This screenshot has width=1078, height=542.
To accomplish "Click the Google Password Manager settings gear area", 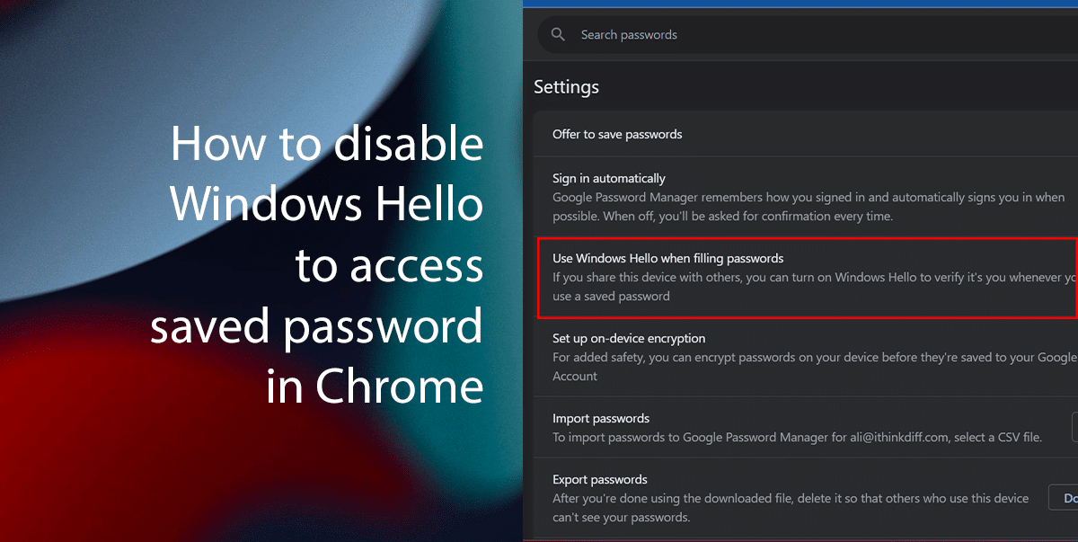I will (x=566, y=86).
